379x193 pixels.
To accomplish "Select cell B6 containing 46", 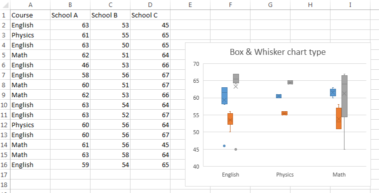I will (70, 65).
